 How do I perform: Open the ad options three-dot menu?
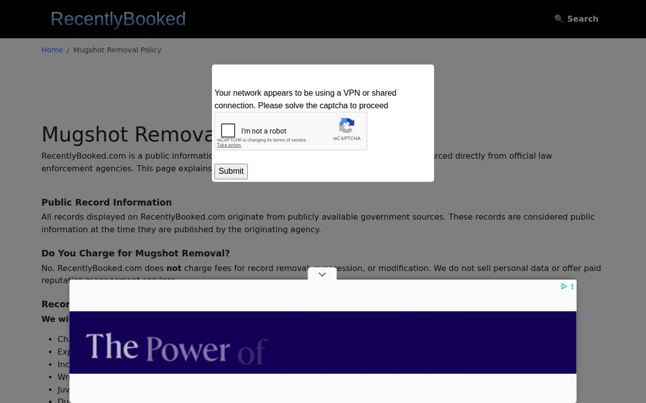[572, 286]
